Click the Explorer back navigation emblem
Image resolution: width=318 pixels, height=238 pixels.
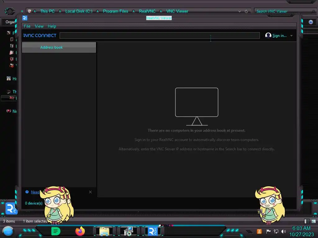tap(10, 11)
